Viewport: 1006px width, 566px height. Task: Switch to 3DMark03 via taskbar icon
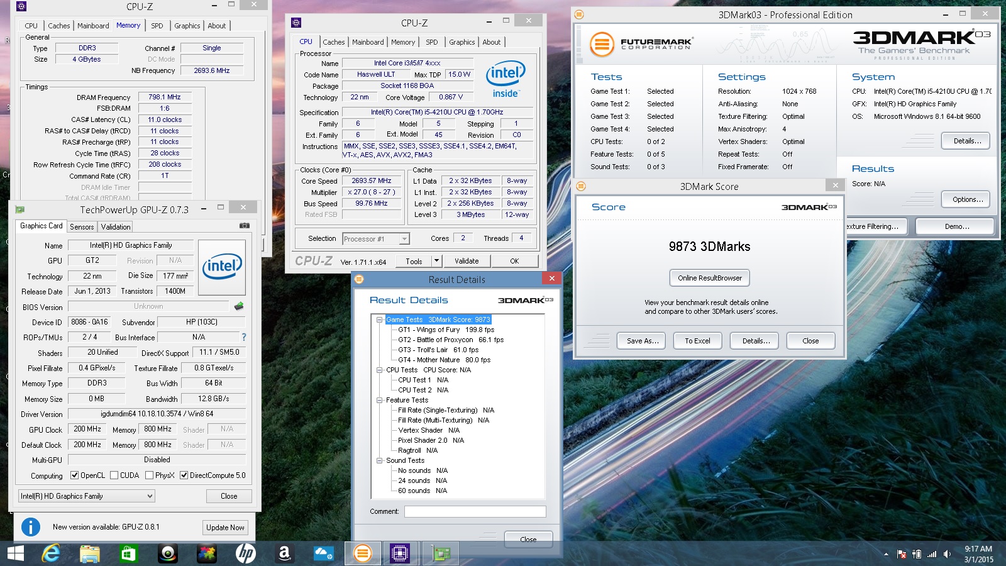pyautogui.click(x=363, y=553)
